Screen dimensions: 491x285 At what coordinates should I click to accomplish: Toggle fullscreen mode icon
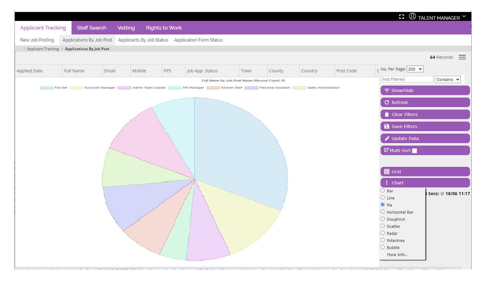[401, 17]
